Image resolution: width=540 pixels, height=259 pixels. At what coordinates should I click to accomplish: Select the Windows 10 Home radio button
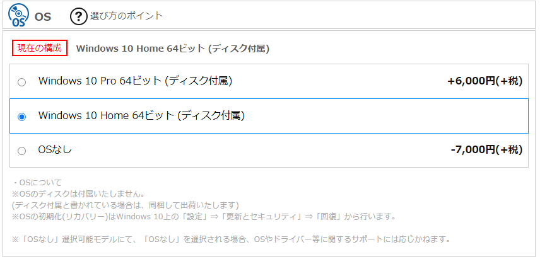[21, 117]
